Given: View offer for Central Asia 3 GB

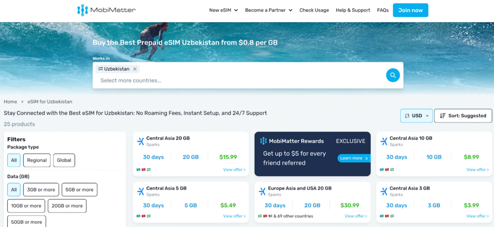Looking at the screenshot, I should 478,216.
